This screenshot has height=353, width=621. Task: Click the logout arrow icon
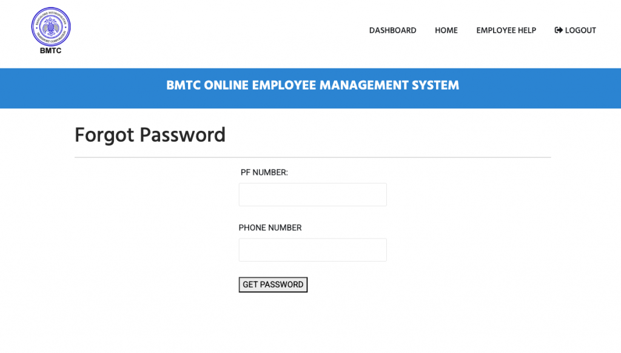(559, 30)
